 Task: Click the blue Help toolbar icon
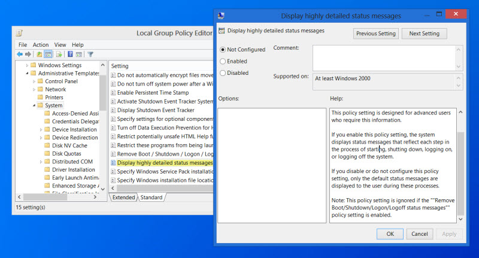70,54
